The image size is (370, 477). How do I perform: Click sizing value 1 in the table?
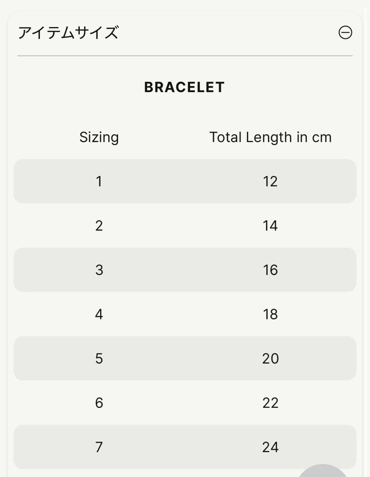point(99,181)
